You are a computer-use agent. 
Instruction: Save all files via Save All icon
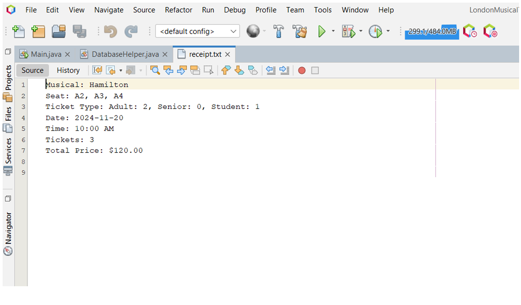tap(79, 32)
